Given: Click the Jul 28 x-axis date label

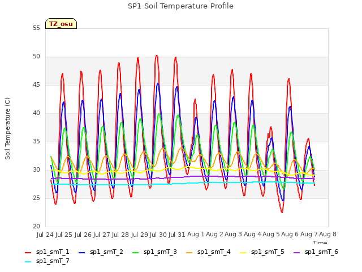Looking at the screenshot, I should [x=120, y=235].
